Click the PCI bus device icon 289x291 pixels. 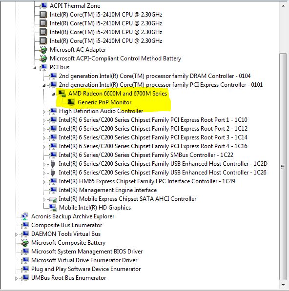tap(43, 67)
